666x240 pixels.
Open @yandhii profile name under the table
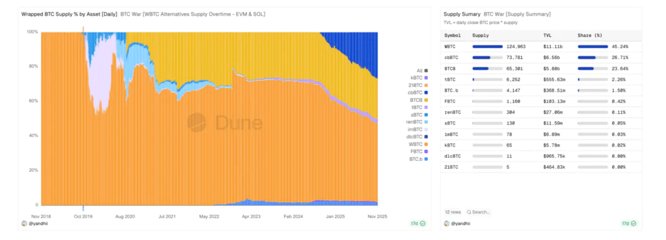pos(460,224)
